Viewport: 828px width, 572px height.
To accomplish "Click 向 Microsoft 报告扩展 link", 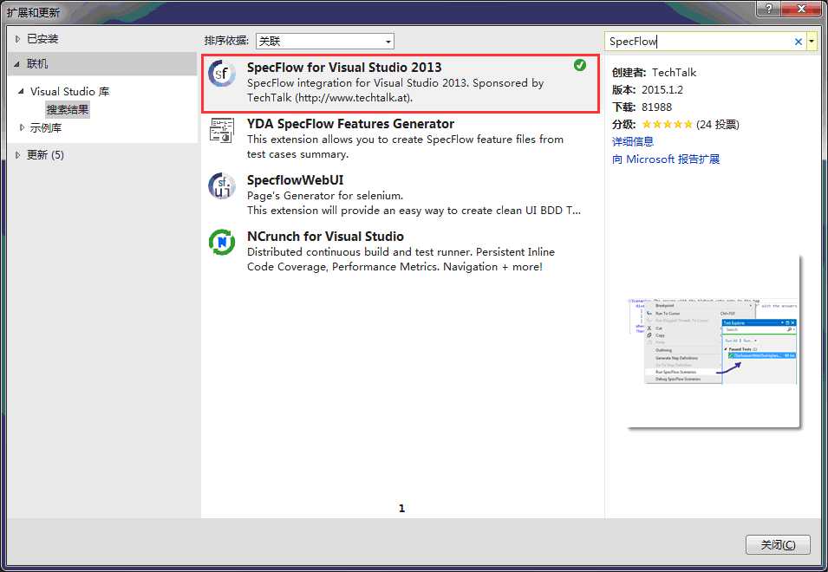I will point(666,159).
